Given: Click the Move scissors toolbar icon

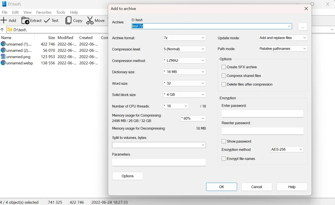Looking at the screenshot, I should tap(90, 20).
